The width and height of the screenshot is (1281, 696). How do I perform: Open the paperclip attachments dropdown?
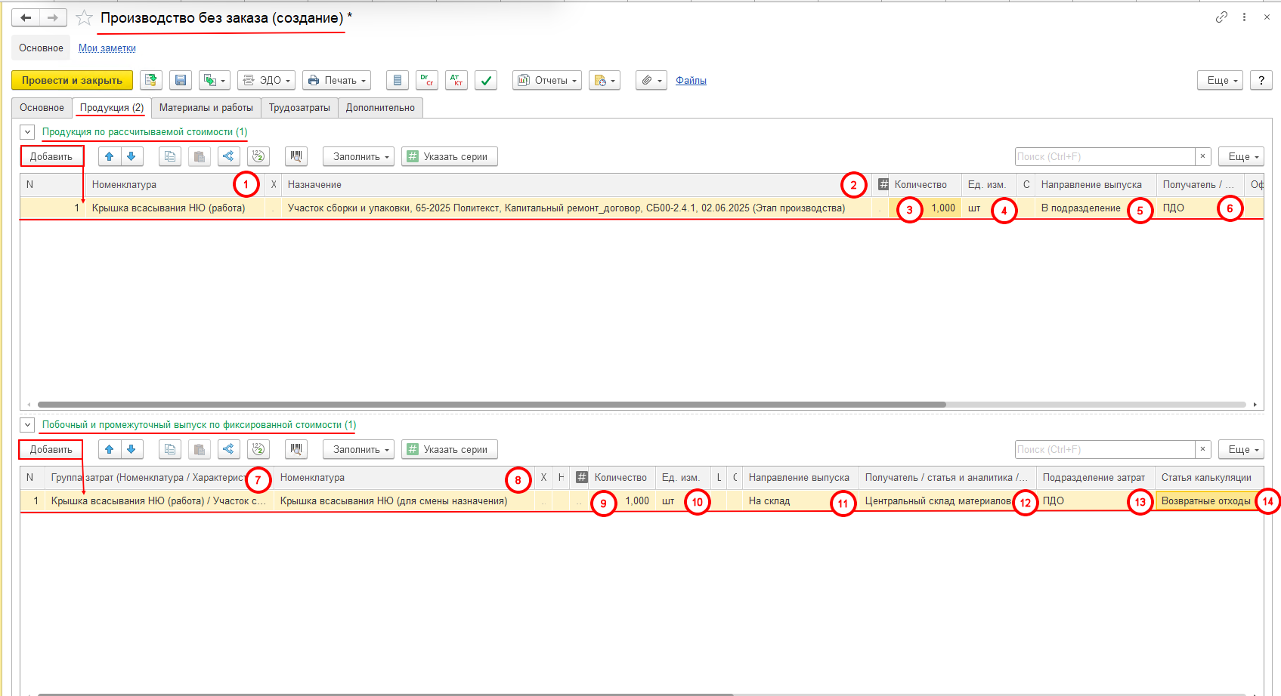(651, 81)
